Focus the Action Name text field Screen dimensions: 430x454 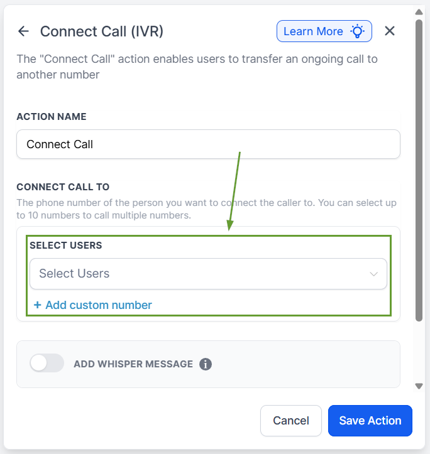tap(207, 144)
